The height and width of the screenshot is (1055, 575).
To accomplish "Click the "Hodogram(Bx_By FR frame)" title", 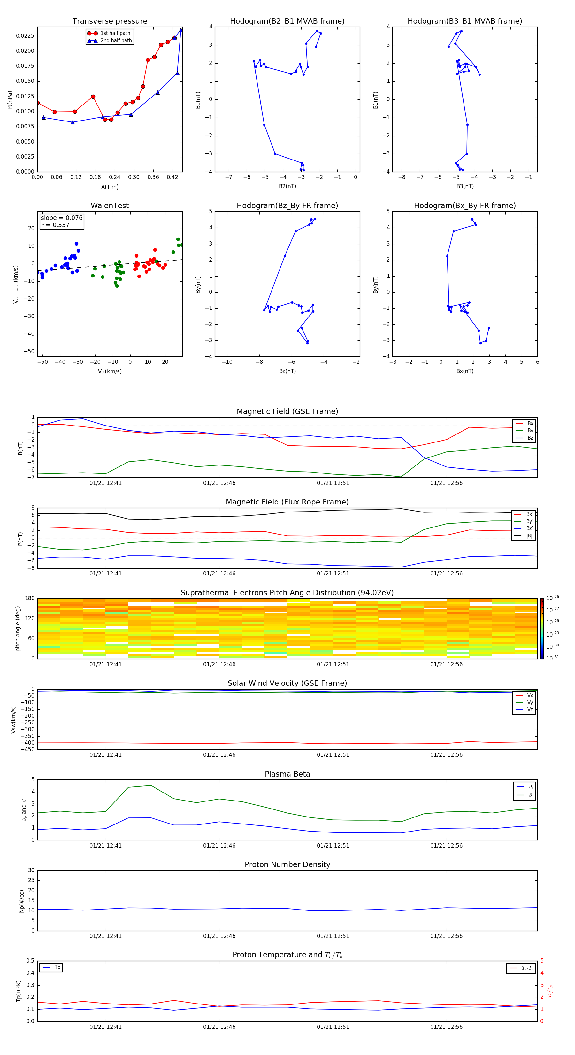I will [x=465, y=206].
